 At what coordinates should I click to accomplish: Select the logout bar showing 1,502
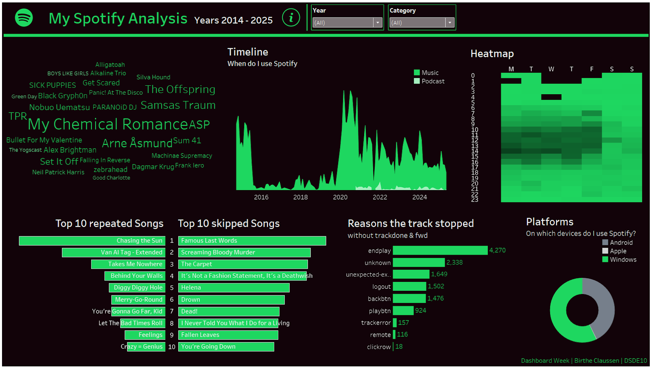pyautogui.click(x=409, y=287)
